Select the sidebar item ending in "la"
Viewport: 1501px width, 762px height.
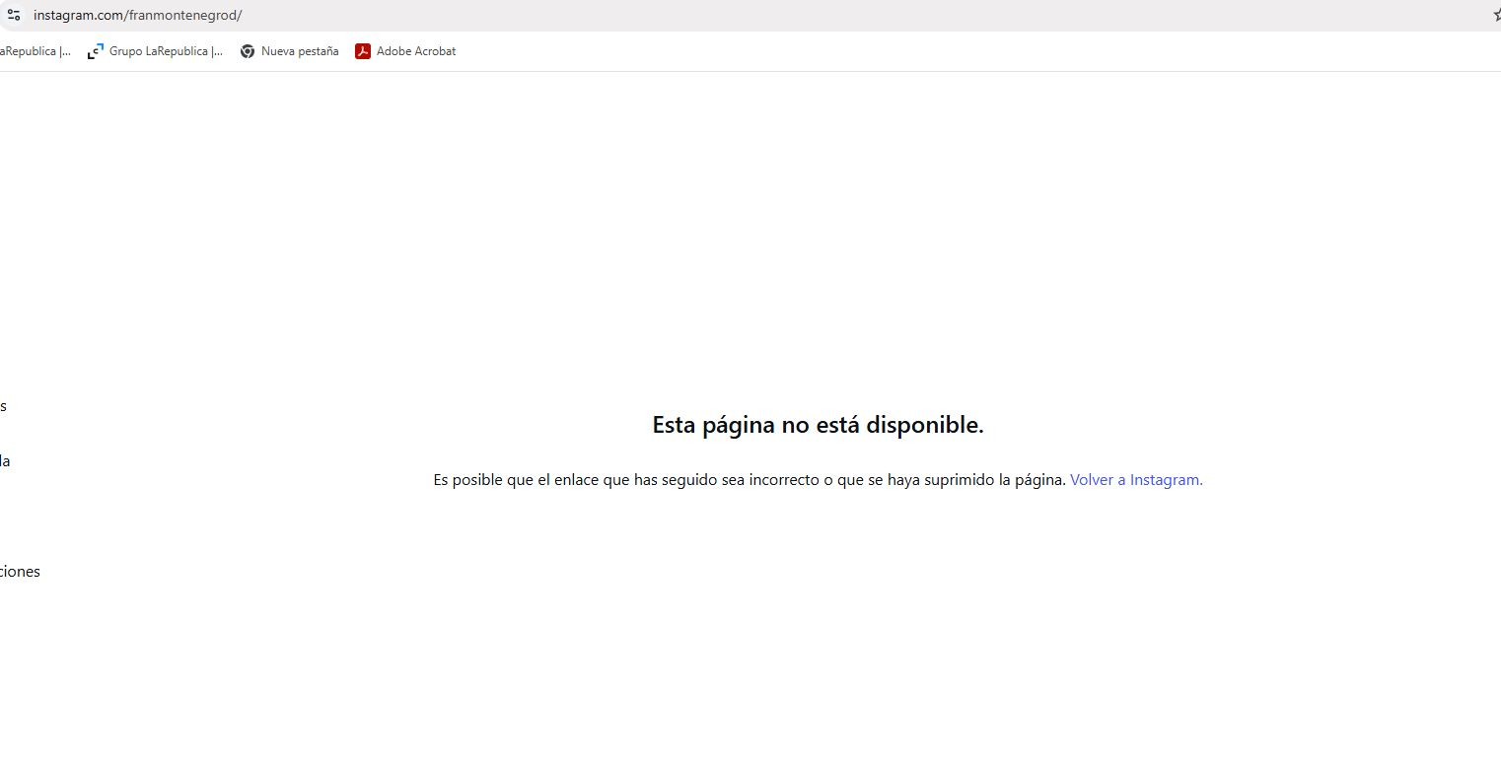5,461
